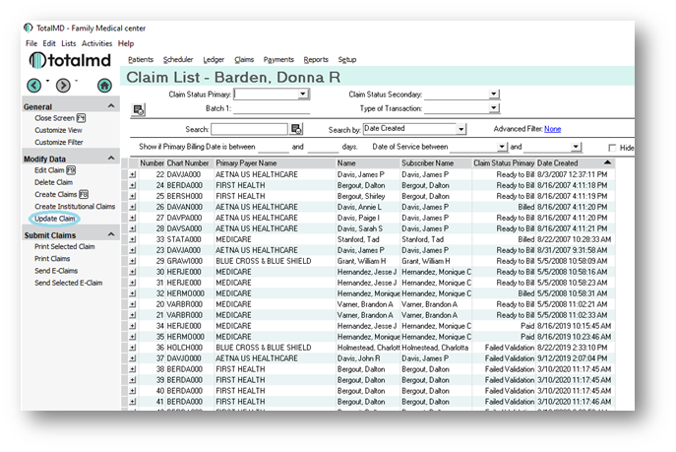Open the Claim Status Primary dropdown
The height and width of the screenshot is (452, 676).
[303, 95]
